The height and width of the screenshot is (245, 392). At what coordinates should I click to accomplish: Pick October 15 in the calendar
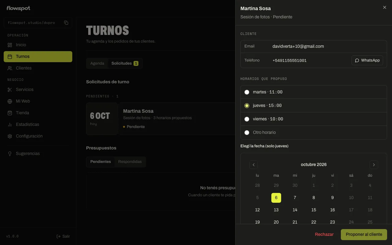tap(314, 210)
